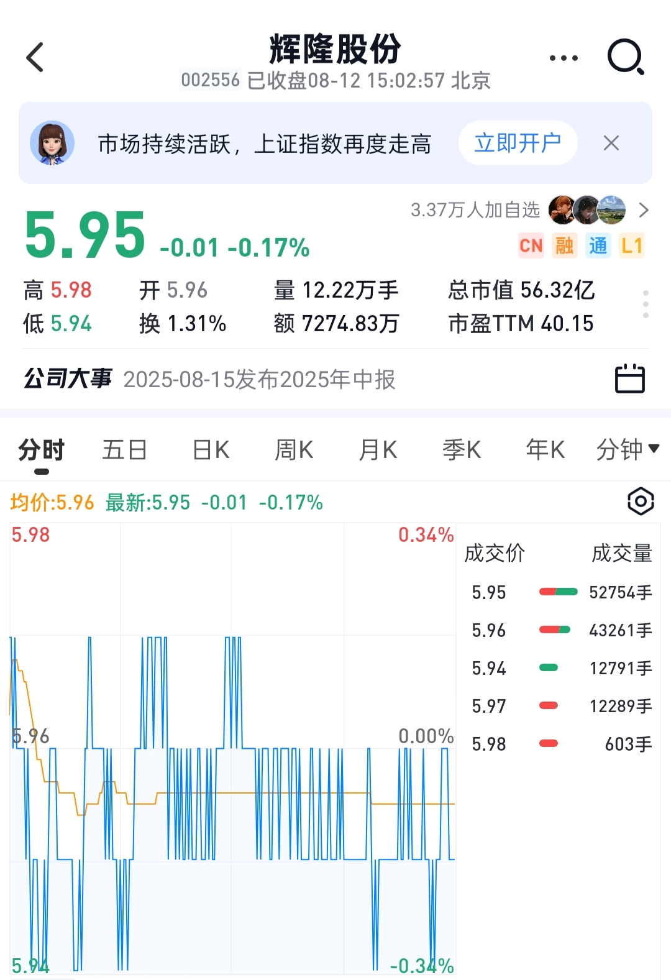Switch to 五日 chart tab

(x=124, y=449)
